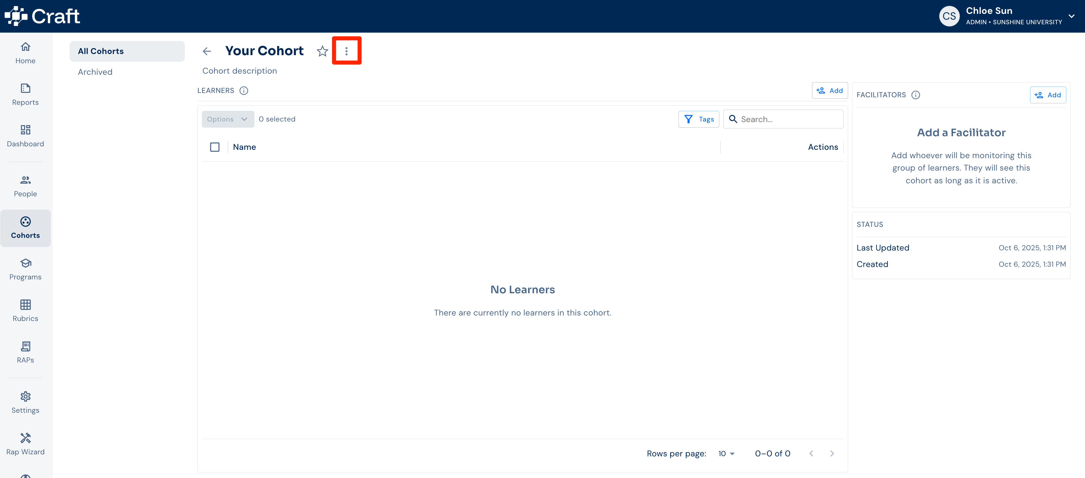This screenshot has height=478, width=1085.
Task: Go back using the left arrow icon
Action: (x=207, y=51)
